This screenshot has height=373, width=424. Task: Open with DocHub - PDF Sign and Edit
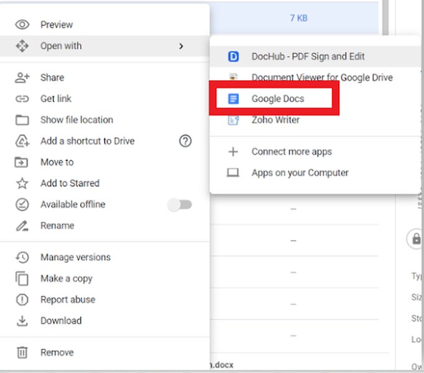point(315,57)
